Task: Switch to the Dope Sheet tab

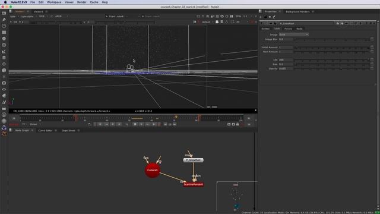Action: pos(68,131)
